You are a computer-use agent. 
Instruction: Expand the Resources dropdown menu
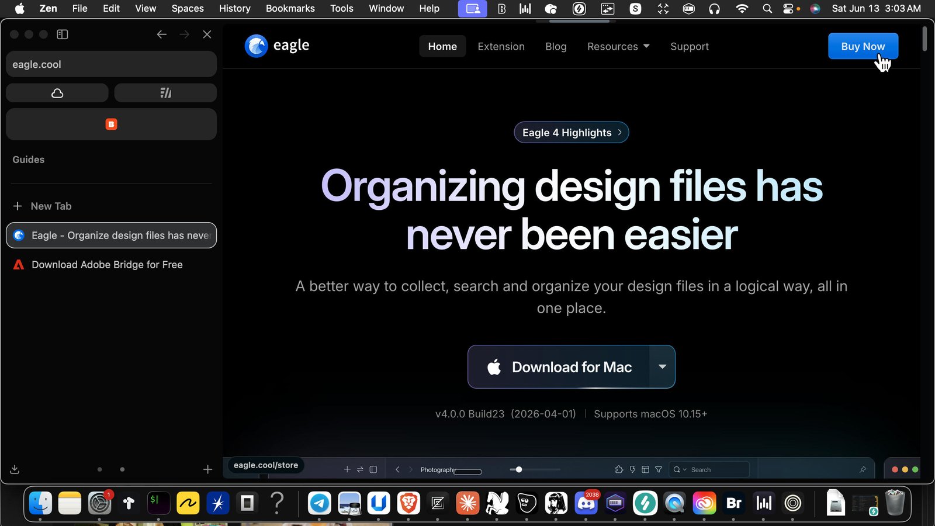[618, 46]
